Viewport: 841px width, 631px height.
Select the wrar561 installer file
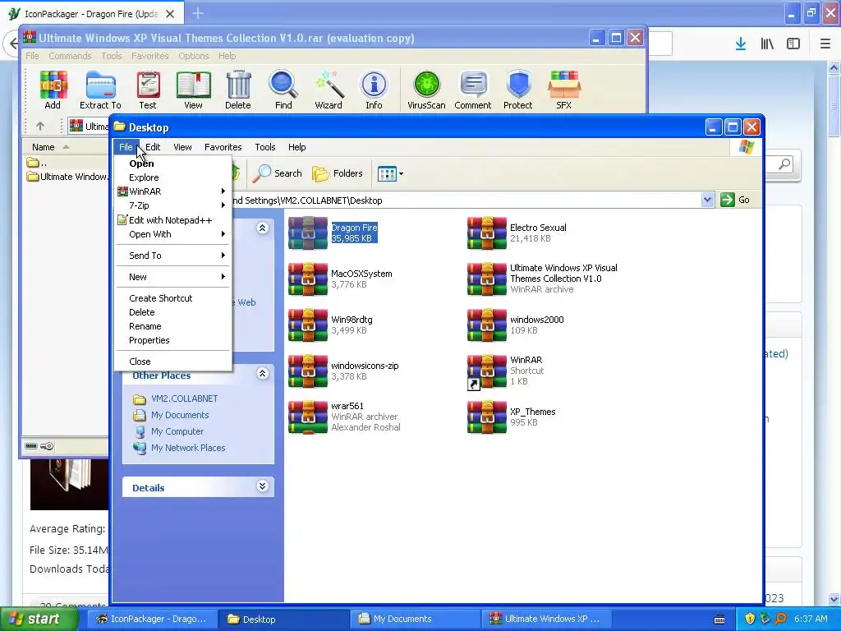tap(308, 417)
